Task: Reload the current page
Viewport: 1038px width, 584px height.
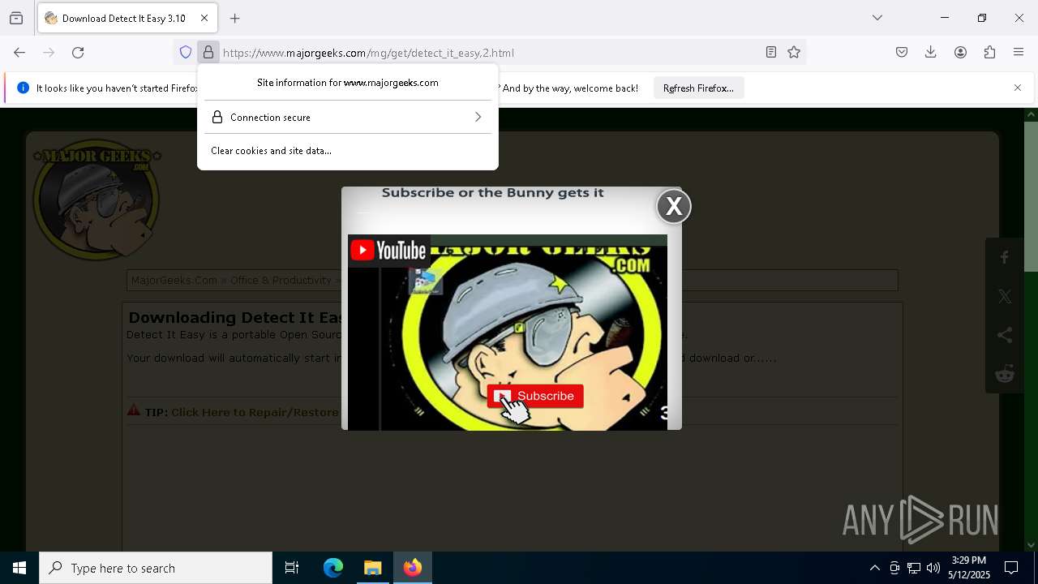Action: [78, 53]
